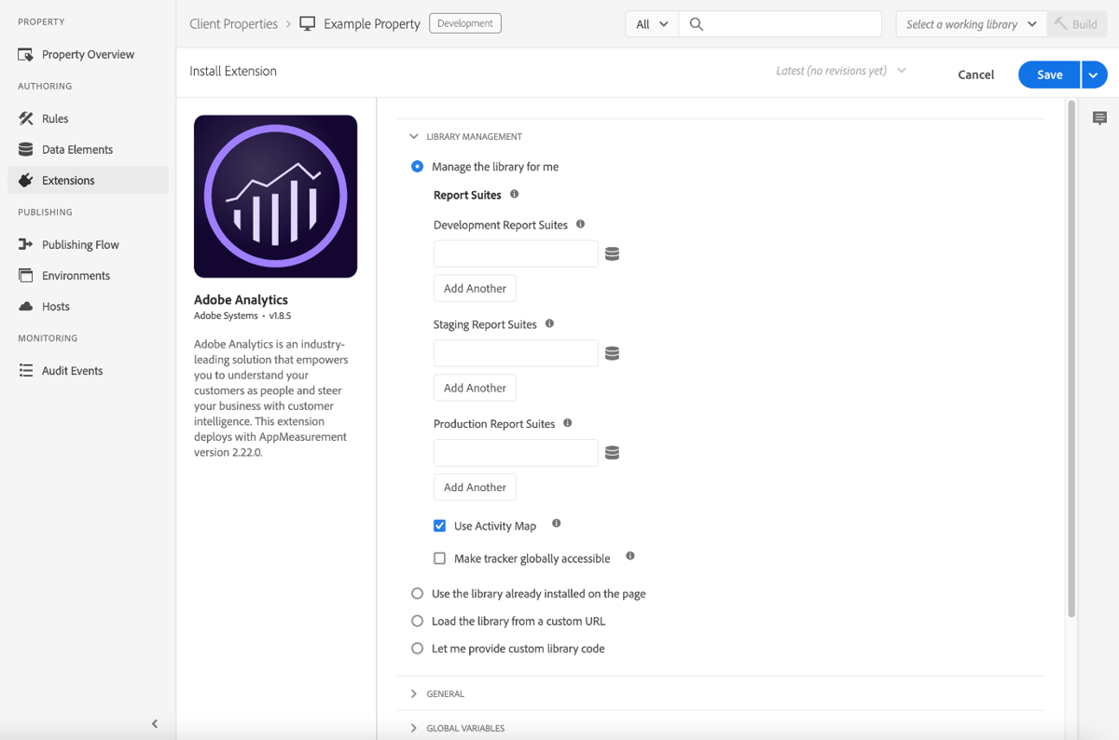Click the Publishing Flow icon
Viewport: 1119px width, 740px height.
(x=25, y=243)
